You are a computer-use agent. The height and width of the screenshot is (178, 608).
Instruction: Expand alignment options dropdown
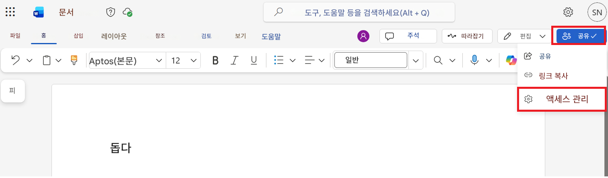point(322,61)
